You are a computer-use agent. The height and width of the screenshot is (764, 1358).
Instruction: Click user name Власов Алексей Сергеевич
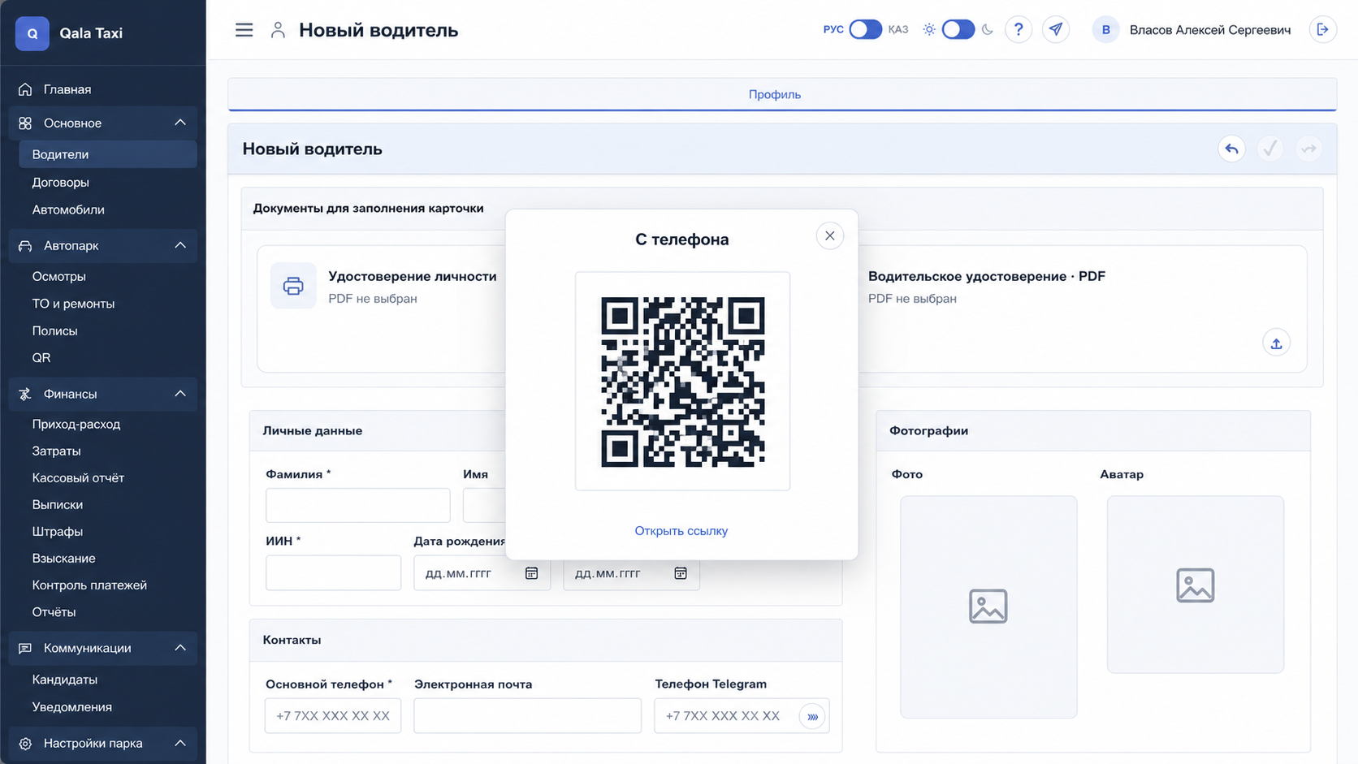(1209, 30)
